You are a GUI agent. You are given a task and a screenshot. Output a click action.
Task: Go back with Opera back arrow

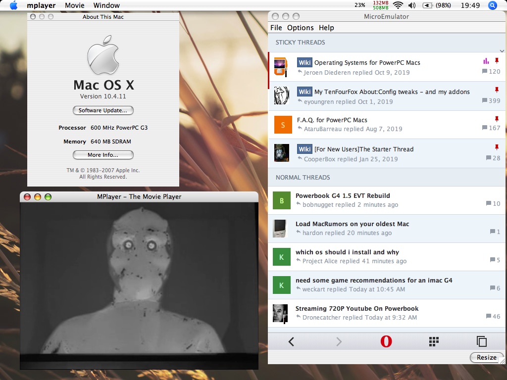[291, 341]
